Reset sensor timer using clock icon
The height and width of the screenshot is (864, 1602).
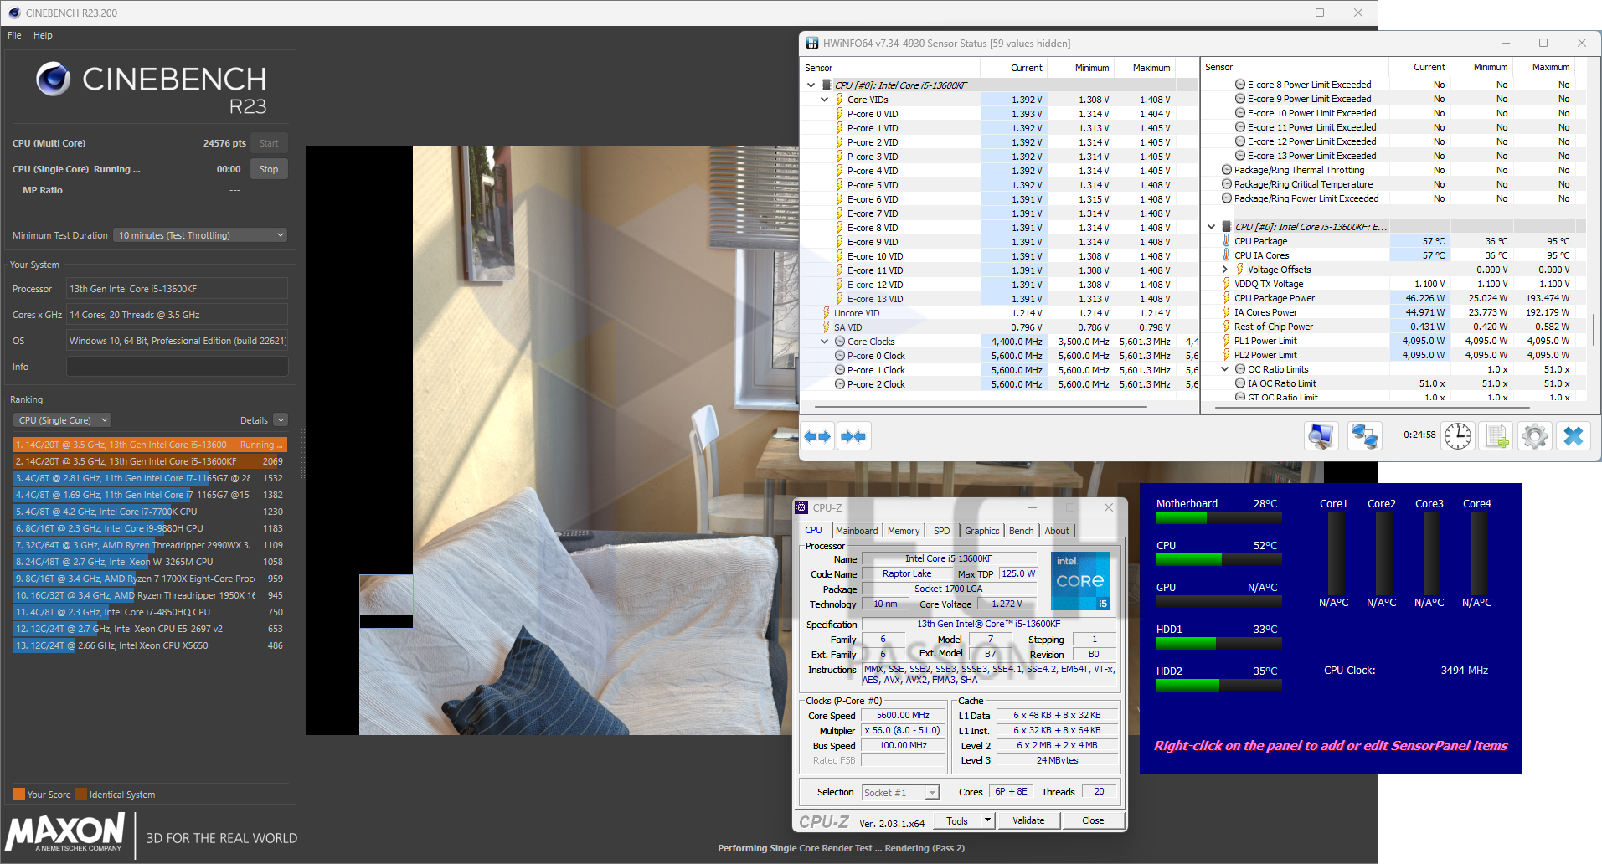pos(1458,436)
